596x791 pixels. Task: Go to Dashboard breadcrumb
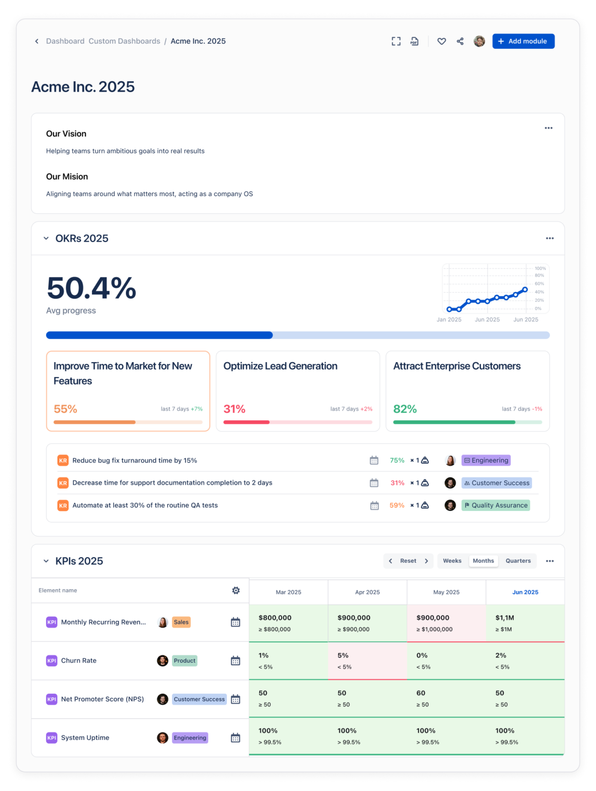point(65,41)
